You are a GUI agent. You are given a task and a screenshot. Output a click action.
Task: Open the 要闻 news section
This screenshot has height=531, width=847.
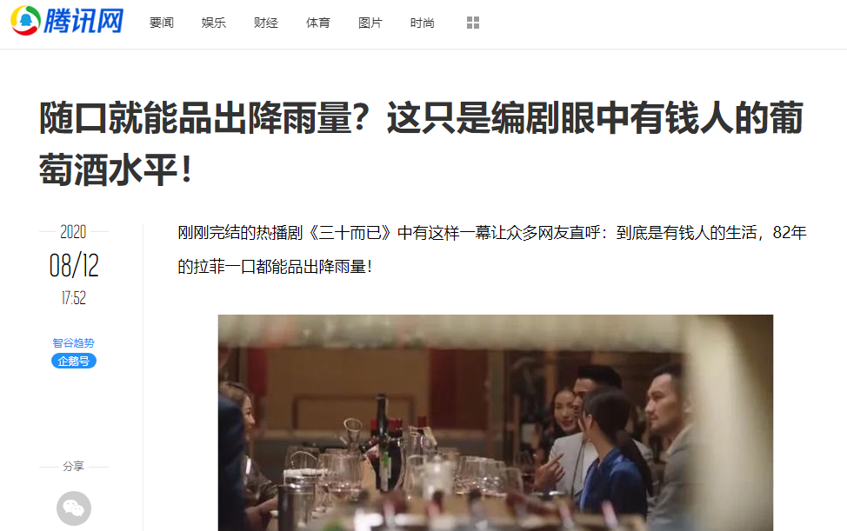(x=162, y=23)
